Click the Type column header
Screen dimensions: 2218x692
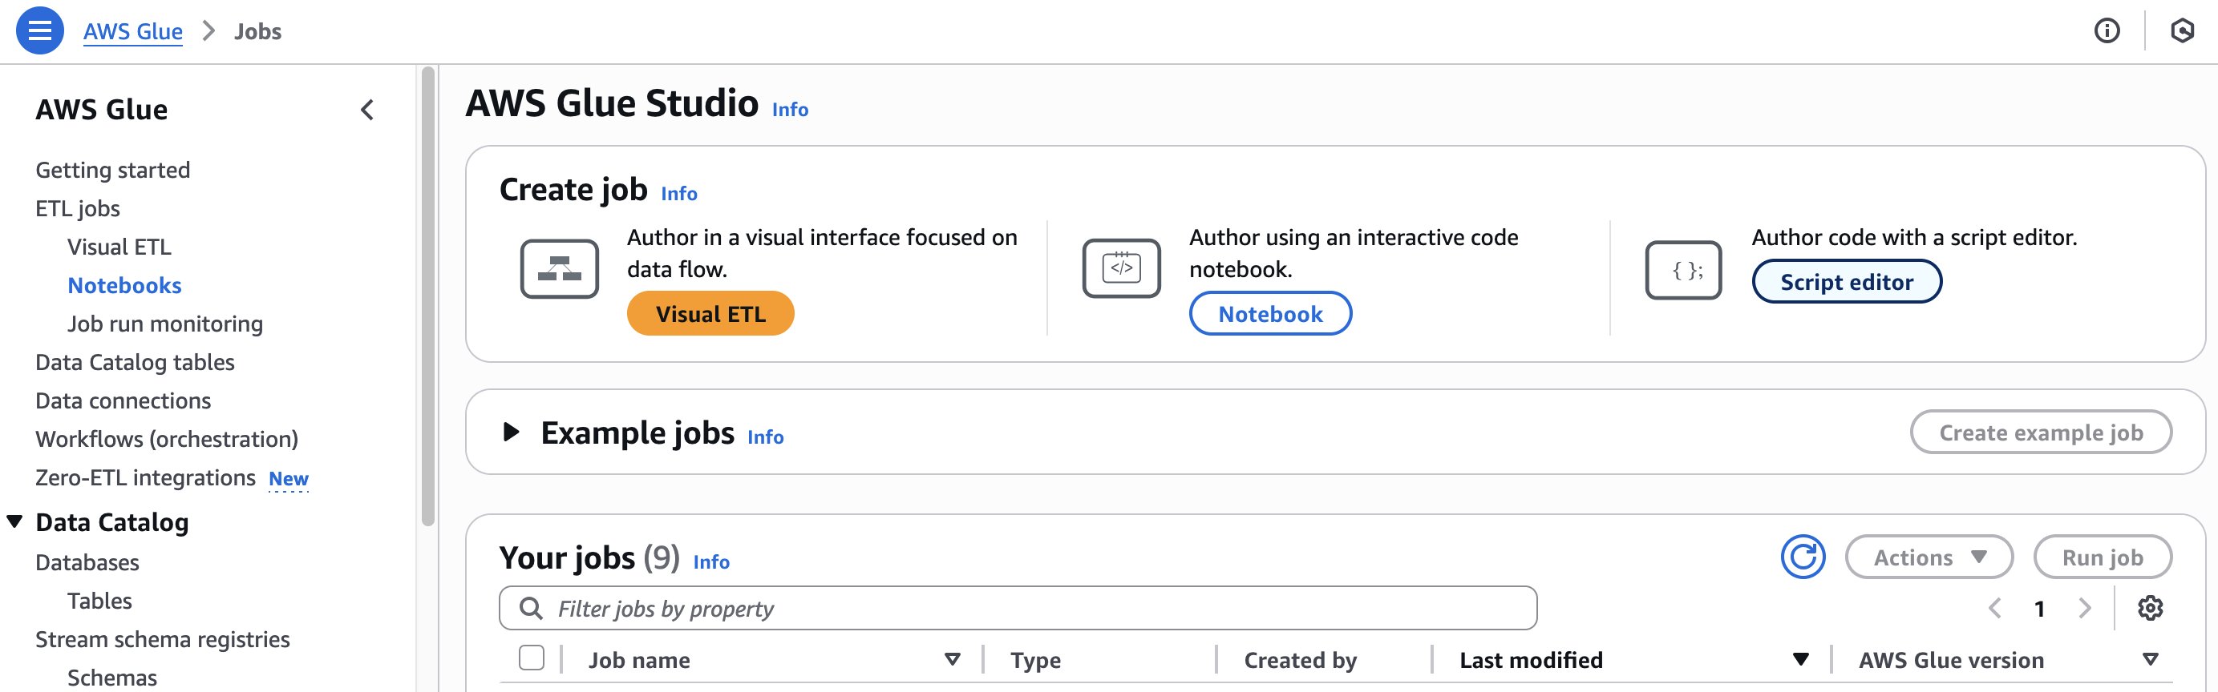[x=1035, y=660]
